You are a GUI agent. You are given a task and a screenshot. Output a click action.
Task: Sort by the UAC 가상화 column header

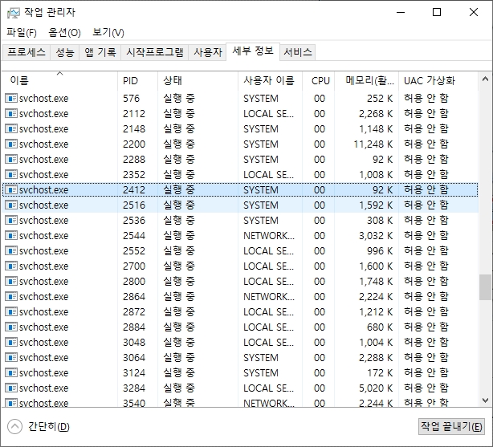click(438, 81)
